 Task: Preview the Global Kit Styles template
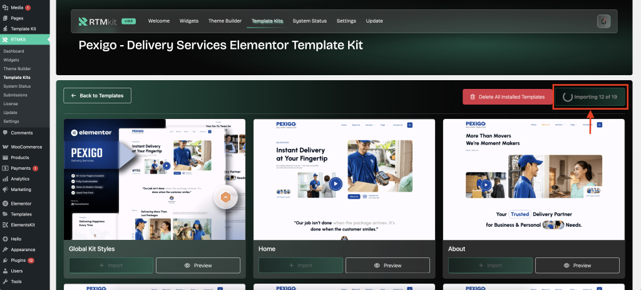pos(198,266)
